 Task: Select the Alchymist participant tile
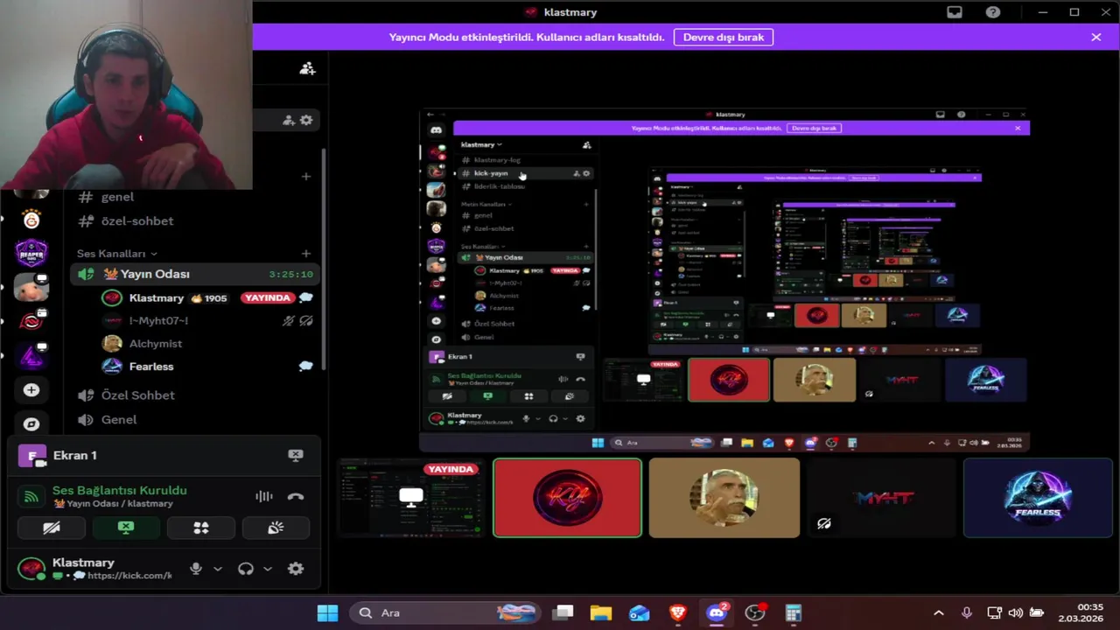(x=724, y=498)
